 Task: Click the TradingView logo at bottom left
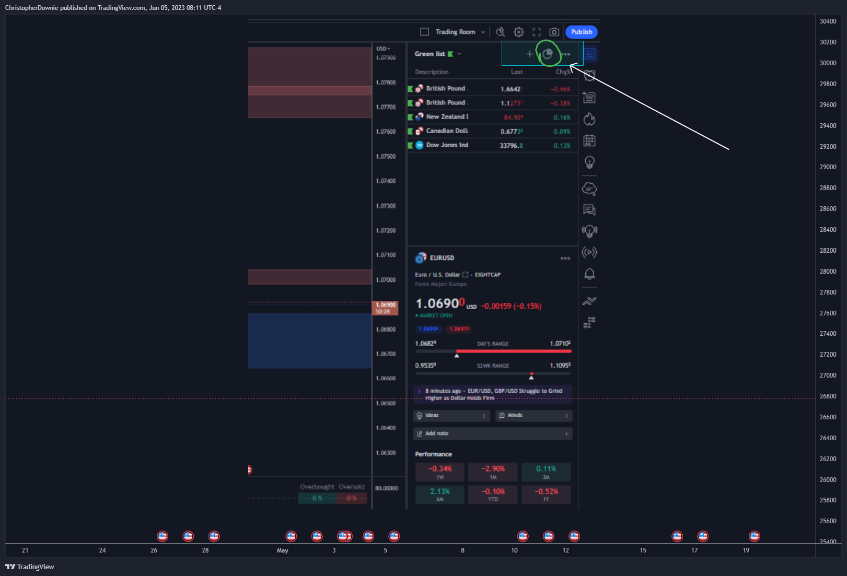point(30,567)
